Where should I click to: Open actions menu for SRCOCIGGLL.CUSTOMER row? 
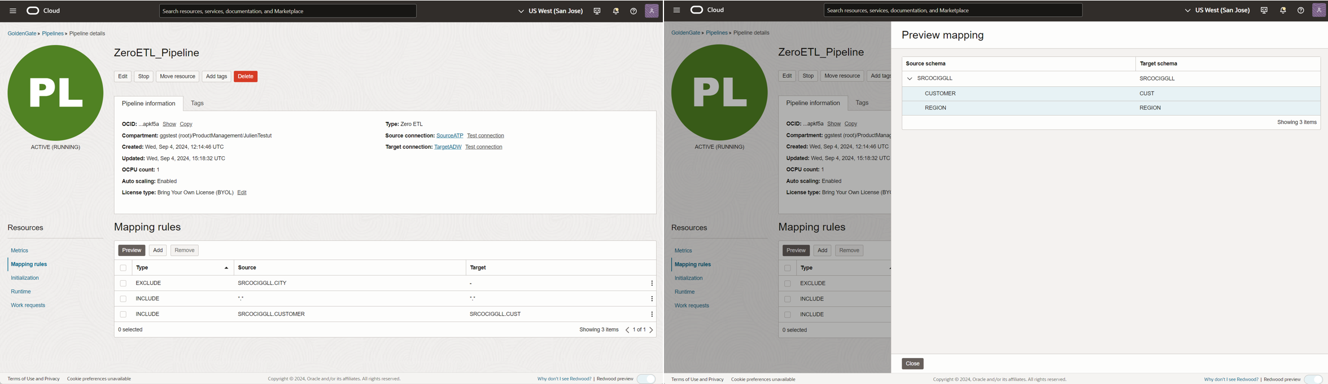click(x=652, y=315)
